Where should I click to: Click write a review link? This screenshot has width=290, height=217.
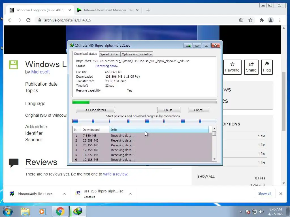pyautogui.click(x=116, y=174)
